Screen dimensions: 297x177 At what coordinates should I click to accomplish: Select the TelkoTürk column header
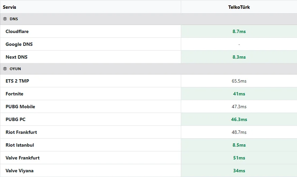click(239, 7)
